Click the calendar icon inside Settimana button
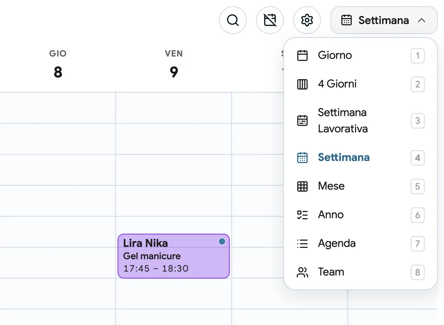 point(346,20)
